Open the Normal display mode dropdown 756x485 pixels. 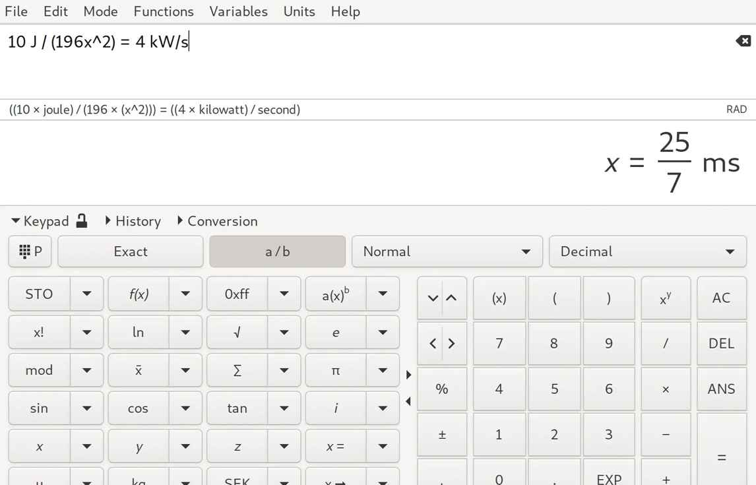click(447, 251)
